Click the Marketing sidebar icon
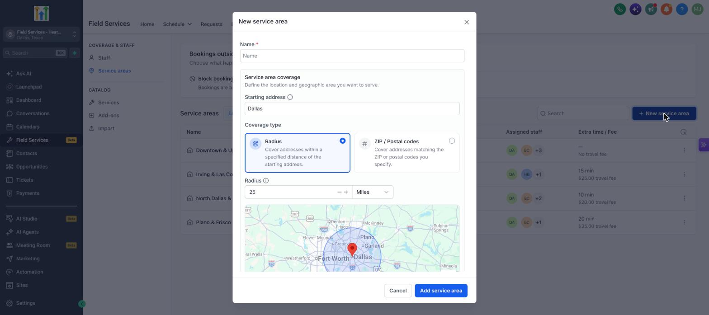Viewport: 709px width, 315px height. click(9, 259)
